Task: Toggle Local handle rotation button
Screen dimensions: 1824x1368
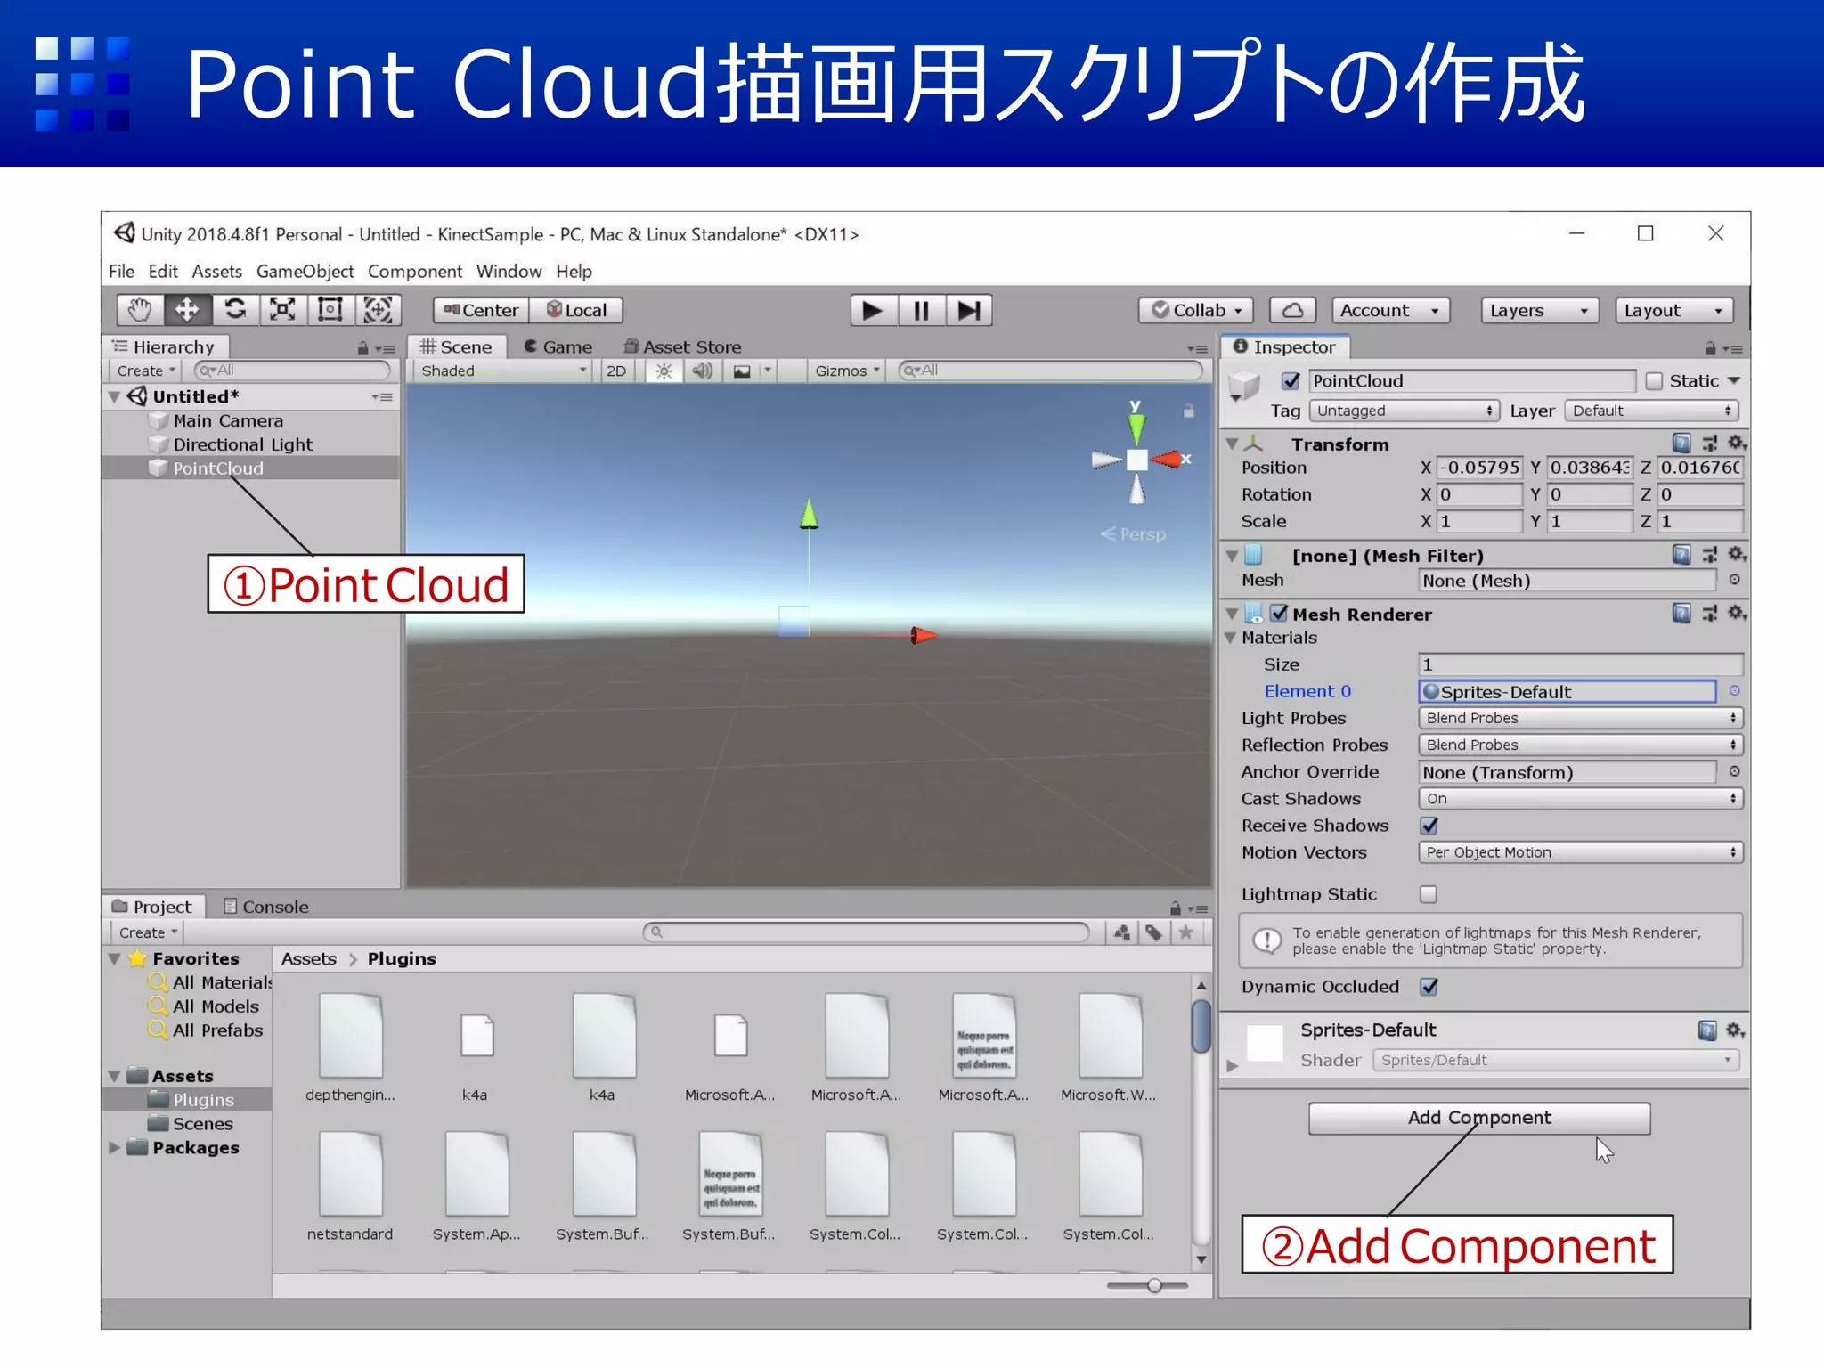Action: tap(576, 310)
